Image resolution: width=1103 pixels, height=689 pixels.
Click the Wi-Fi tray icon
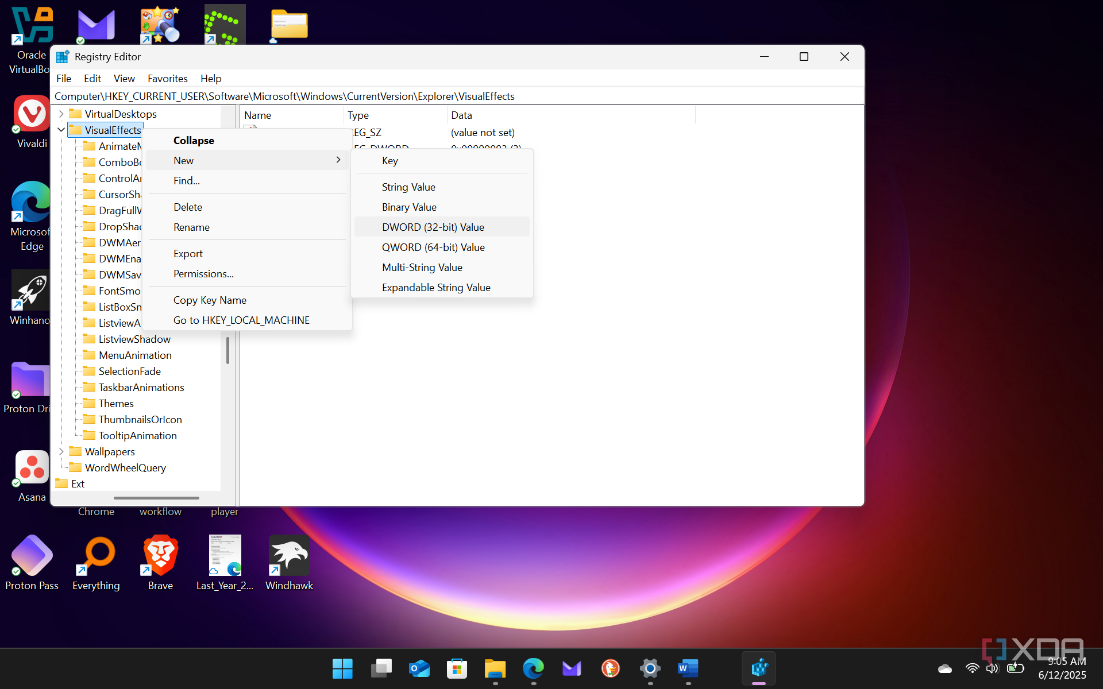[972, 668]
